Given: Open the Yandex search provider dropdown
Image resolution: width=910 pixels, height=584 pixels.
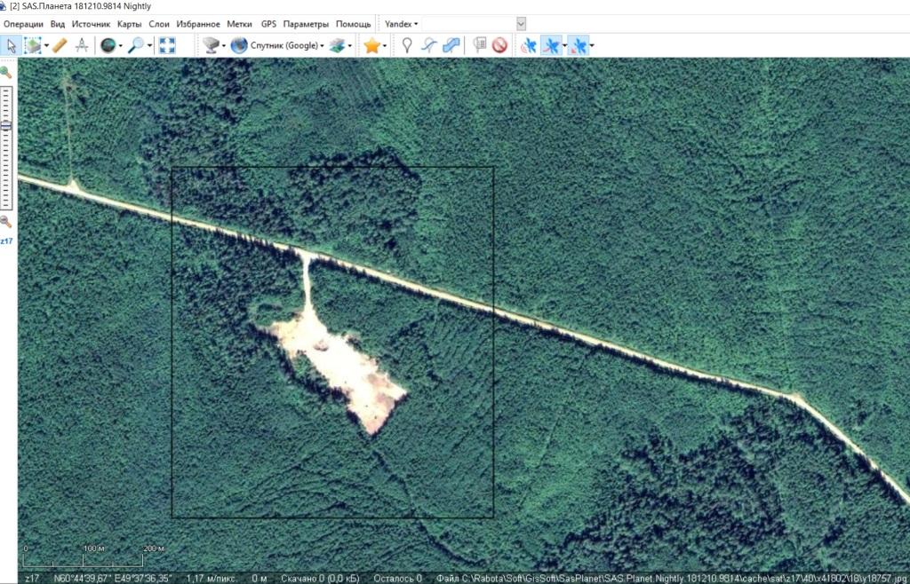Looking at the screenshot, I should click(401, 24).
